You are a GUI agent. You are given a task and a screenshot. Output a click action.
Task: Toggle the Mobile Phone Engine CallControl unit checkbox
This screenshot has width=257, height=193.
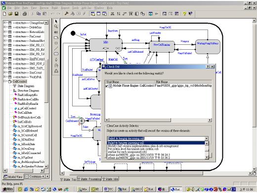click(x=107, y=86)
